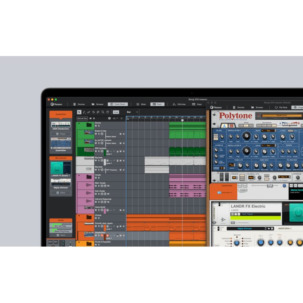Click automation icon on Boots & Cats track
This screenshot has height=303, width=303.
(102, 134)
